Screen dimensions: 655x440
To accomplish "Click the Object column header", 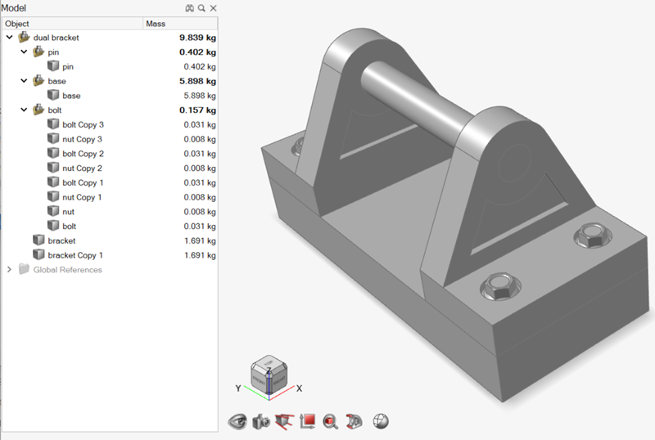I will coord(18,24).
